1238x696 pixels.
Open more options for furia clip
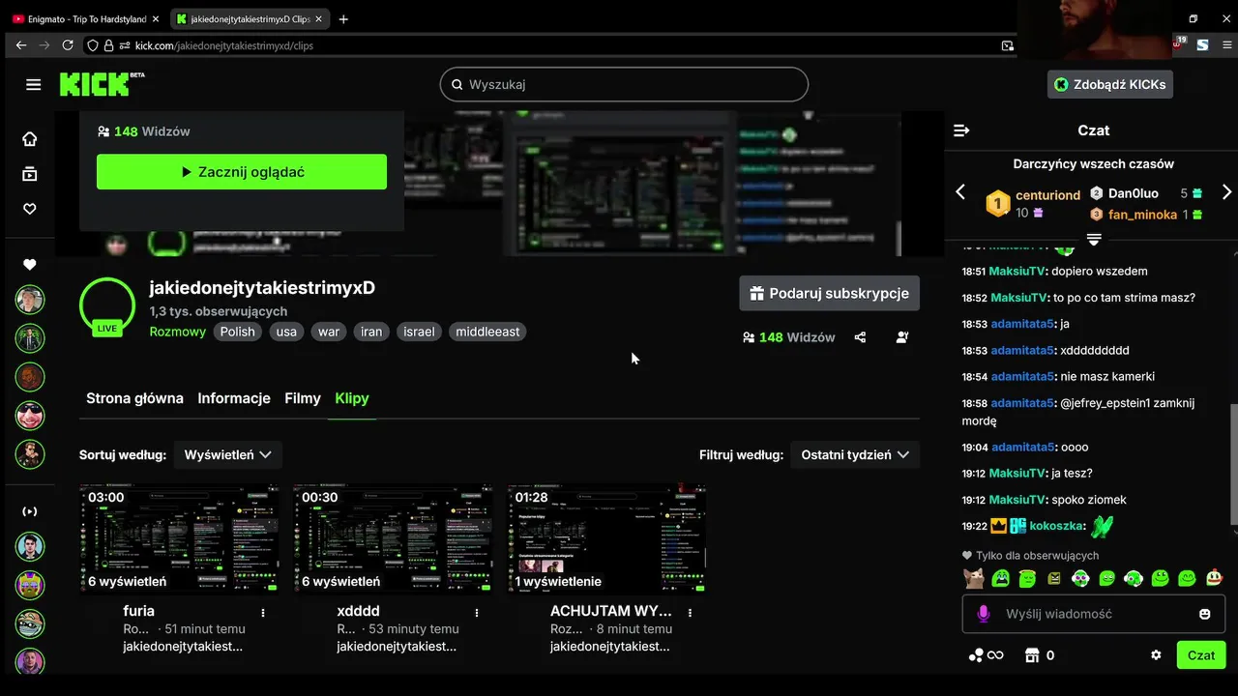click(x=263, y=612)
